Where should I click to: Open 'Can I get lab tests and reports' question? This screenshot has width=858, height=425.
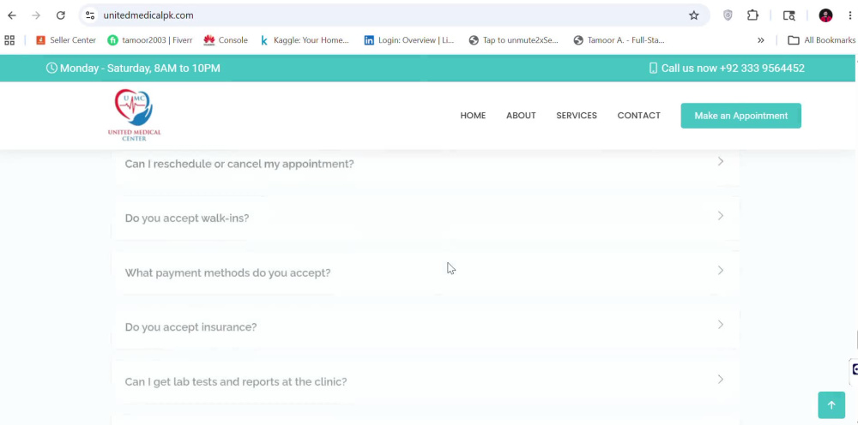click(236, 381)
